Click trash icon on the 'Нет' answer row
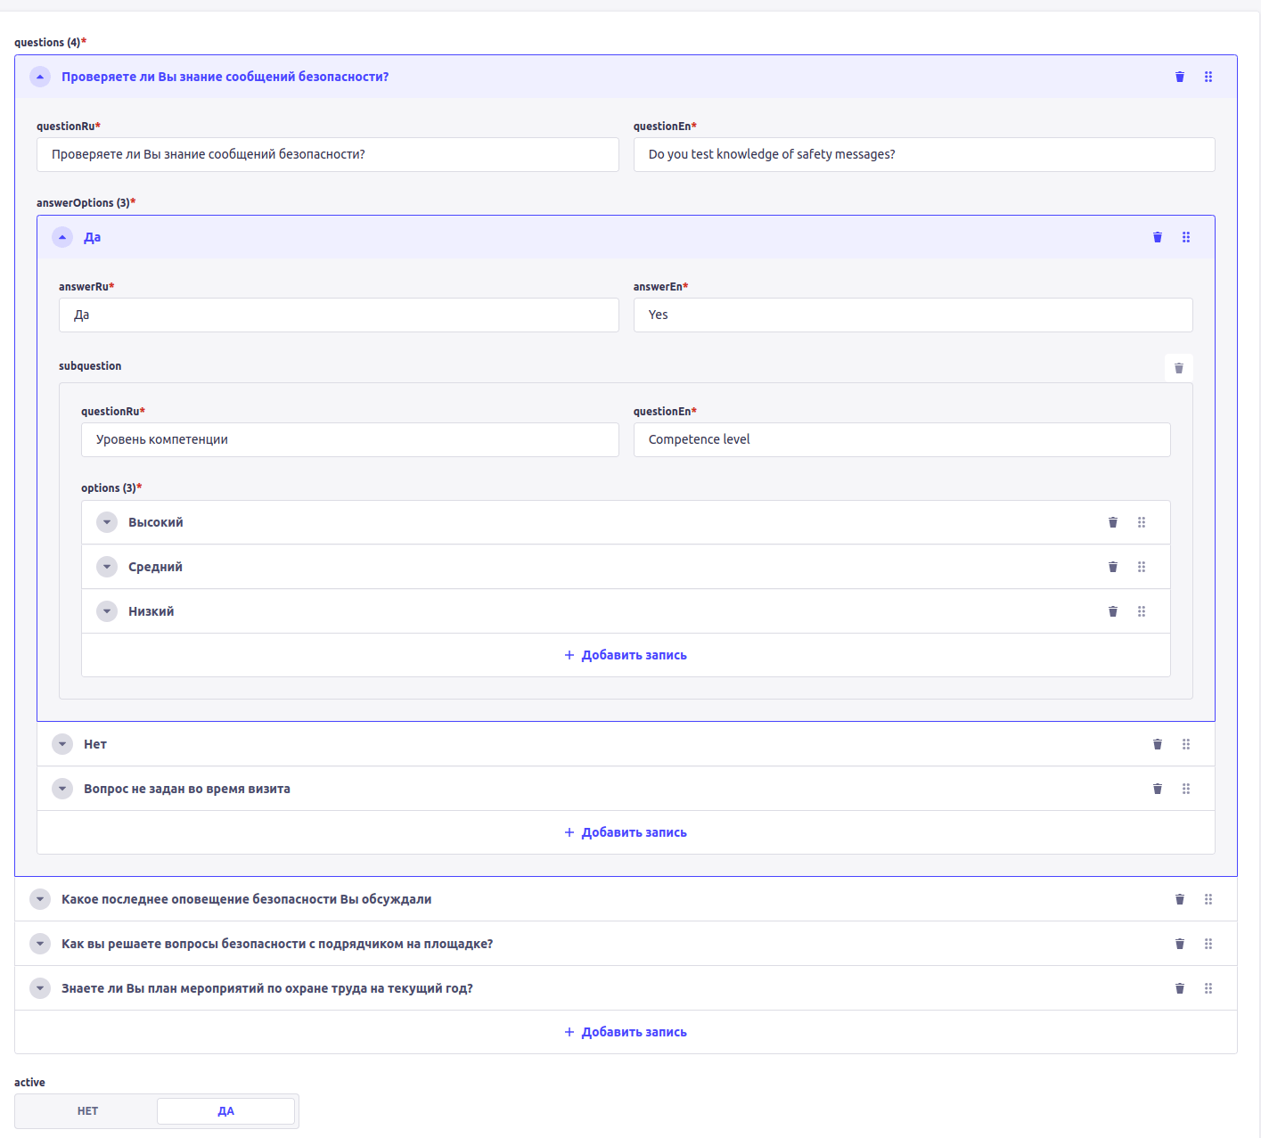This screenshot has width=1261, height=1138. click(1158, 744)
